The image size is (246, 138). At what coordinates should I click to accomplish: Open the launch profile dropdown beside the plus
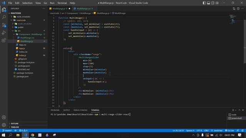(236, 110)
